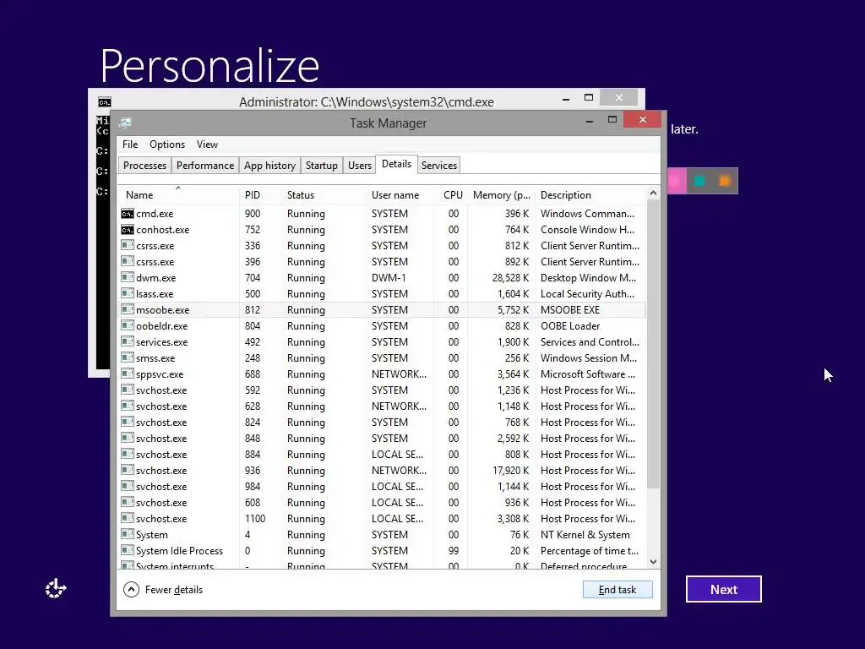Maximize the cmd.exe window
The width and height of the screenshot is (865, 649).
click(589, 98)
